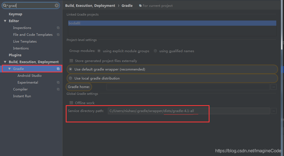
Task: Open File and Code Templates settings
Action: [x=33, y=34]
